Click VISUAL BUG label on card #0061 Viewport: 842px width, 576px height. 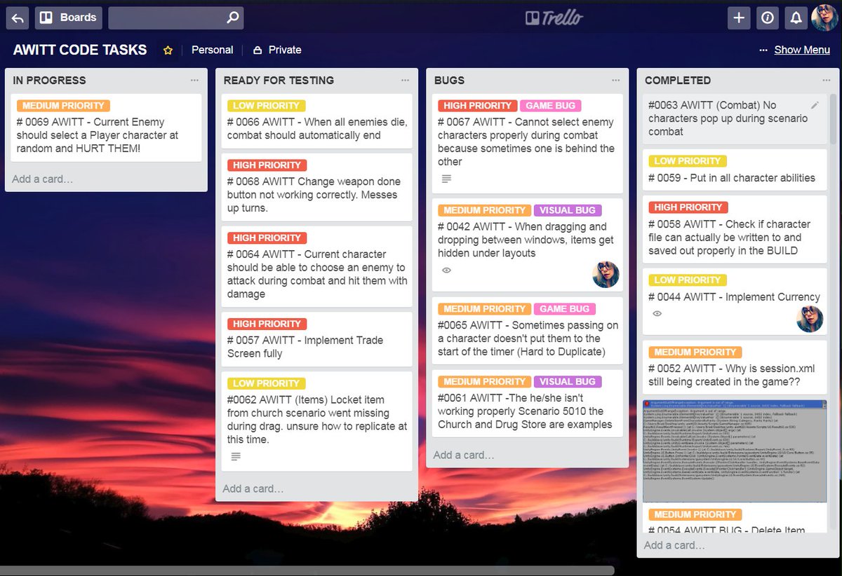click(x=567, y=382)
